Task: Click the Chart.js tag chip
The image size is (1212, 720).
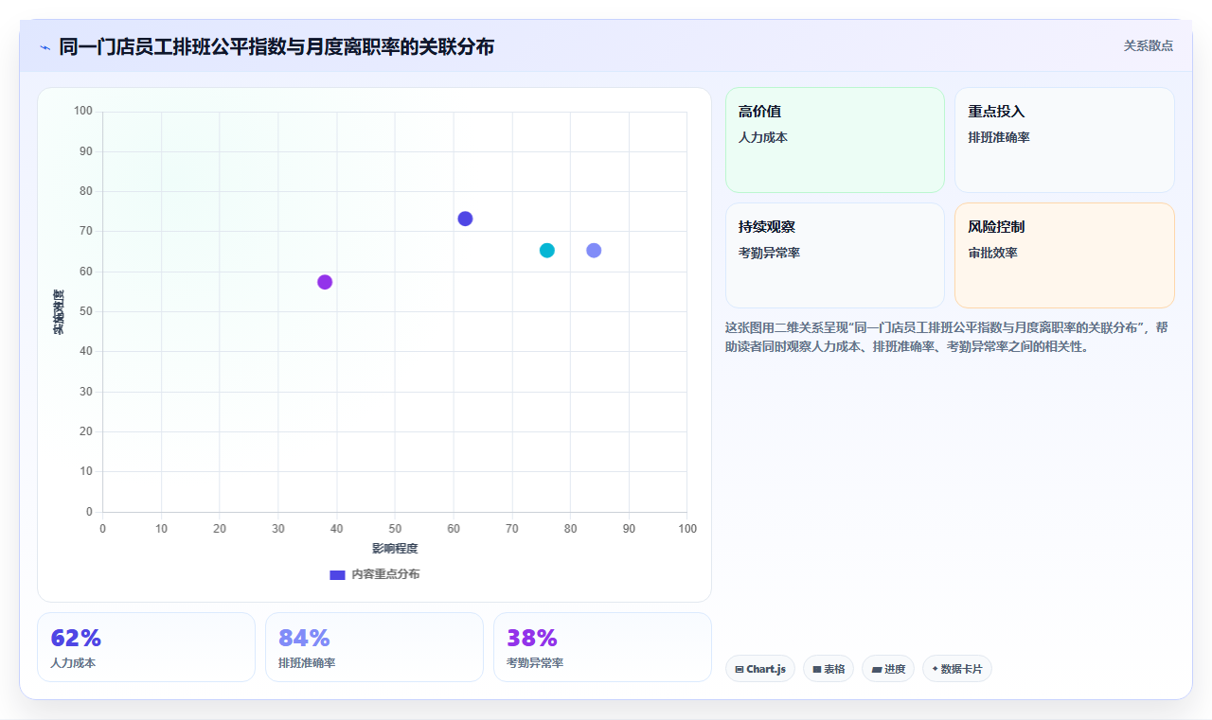Action: click(x=760, y=669)
